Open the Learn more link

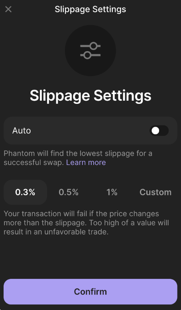coord(86,162)
